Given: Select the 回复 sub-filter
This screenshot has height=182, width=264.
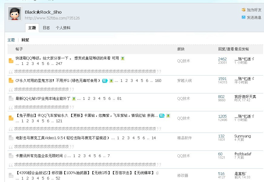Looking at the screenshot, I should pyautogui.click(x=25, y=40).
